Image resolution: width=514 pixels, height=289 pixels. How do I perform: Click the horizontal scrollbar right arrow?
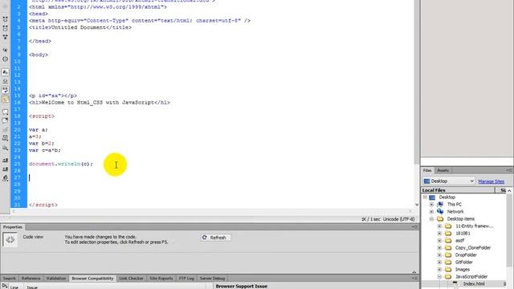[x=410, y=211]
